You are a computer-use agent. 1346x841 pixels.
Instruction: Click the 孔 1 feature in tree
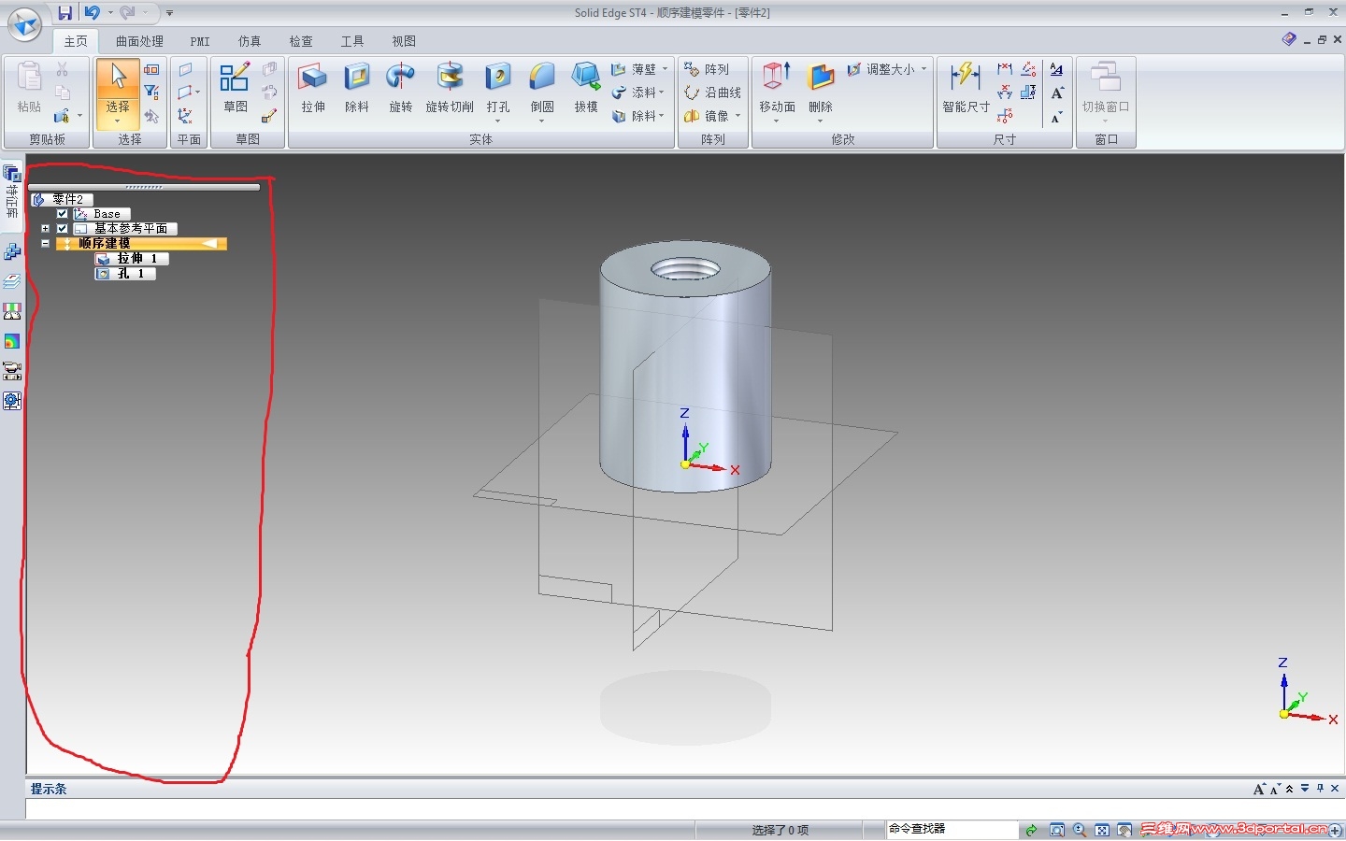coord(125,274)
